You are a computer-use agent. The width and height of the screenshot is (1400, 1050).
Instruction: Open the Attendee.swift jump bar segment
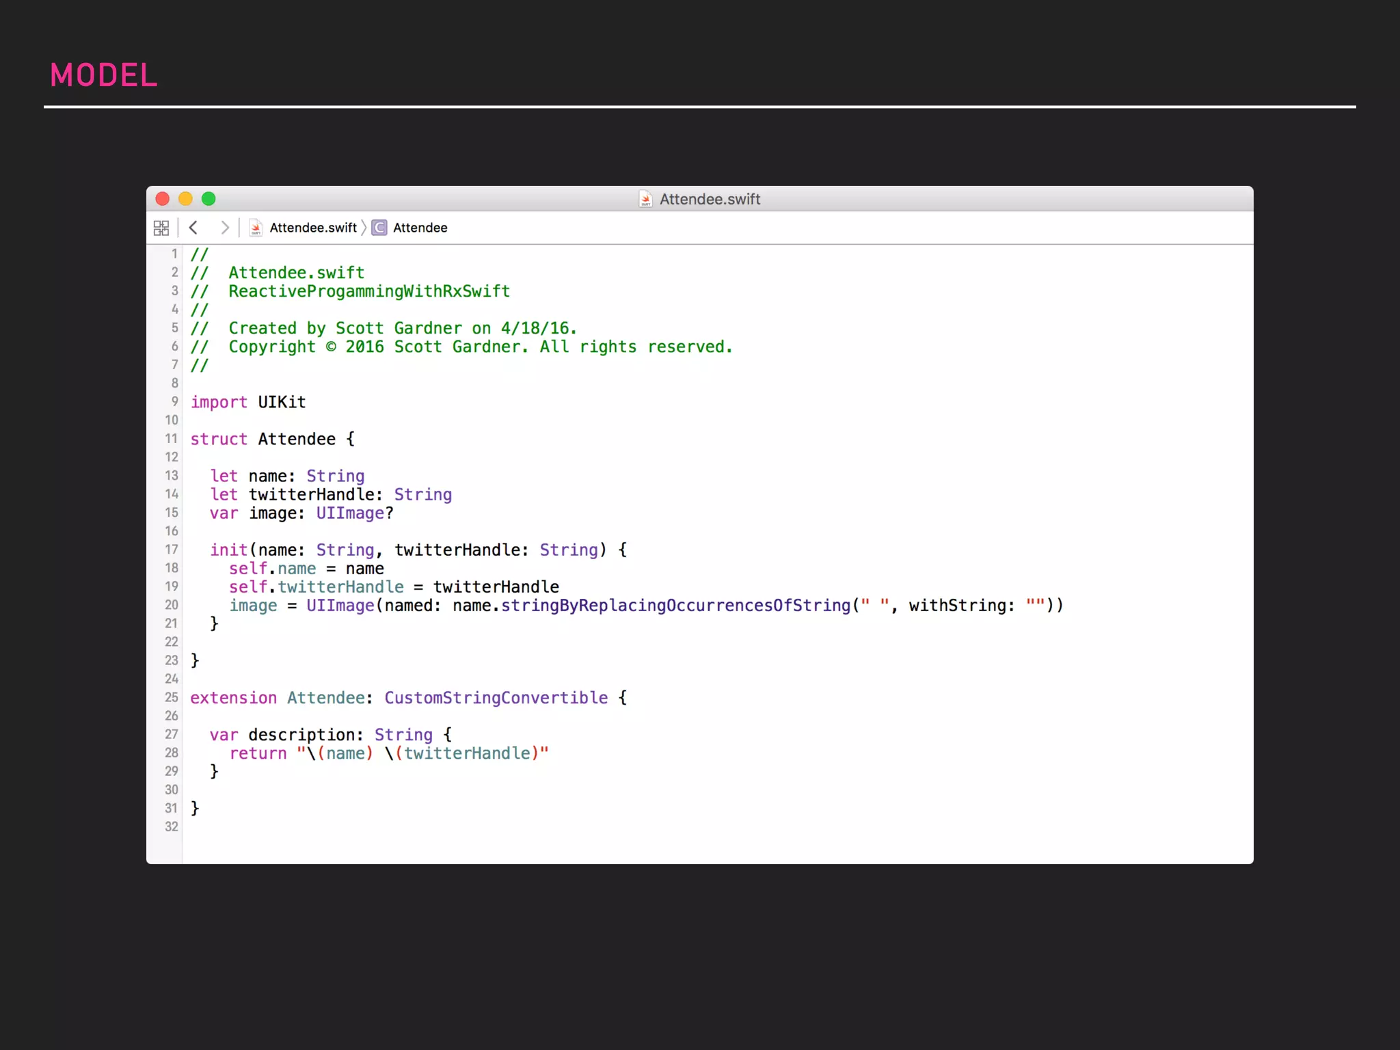(313, 228)
